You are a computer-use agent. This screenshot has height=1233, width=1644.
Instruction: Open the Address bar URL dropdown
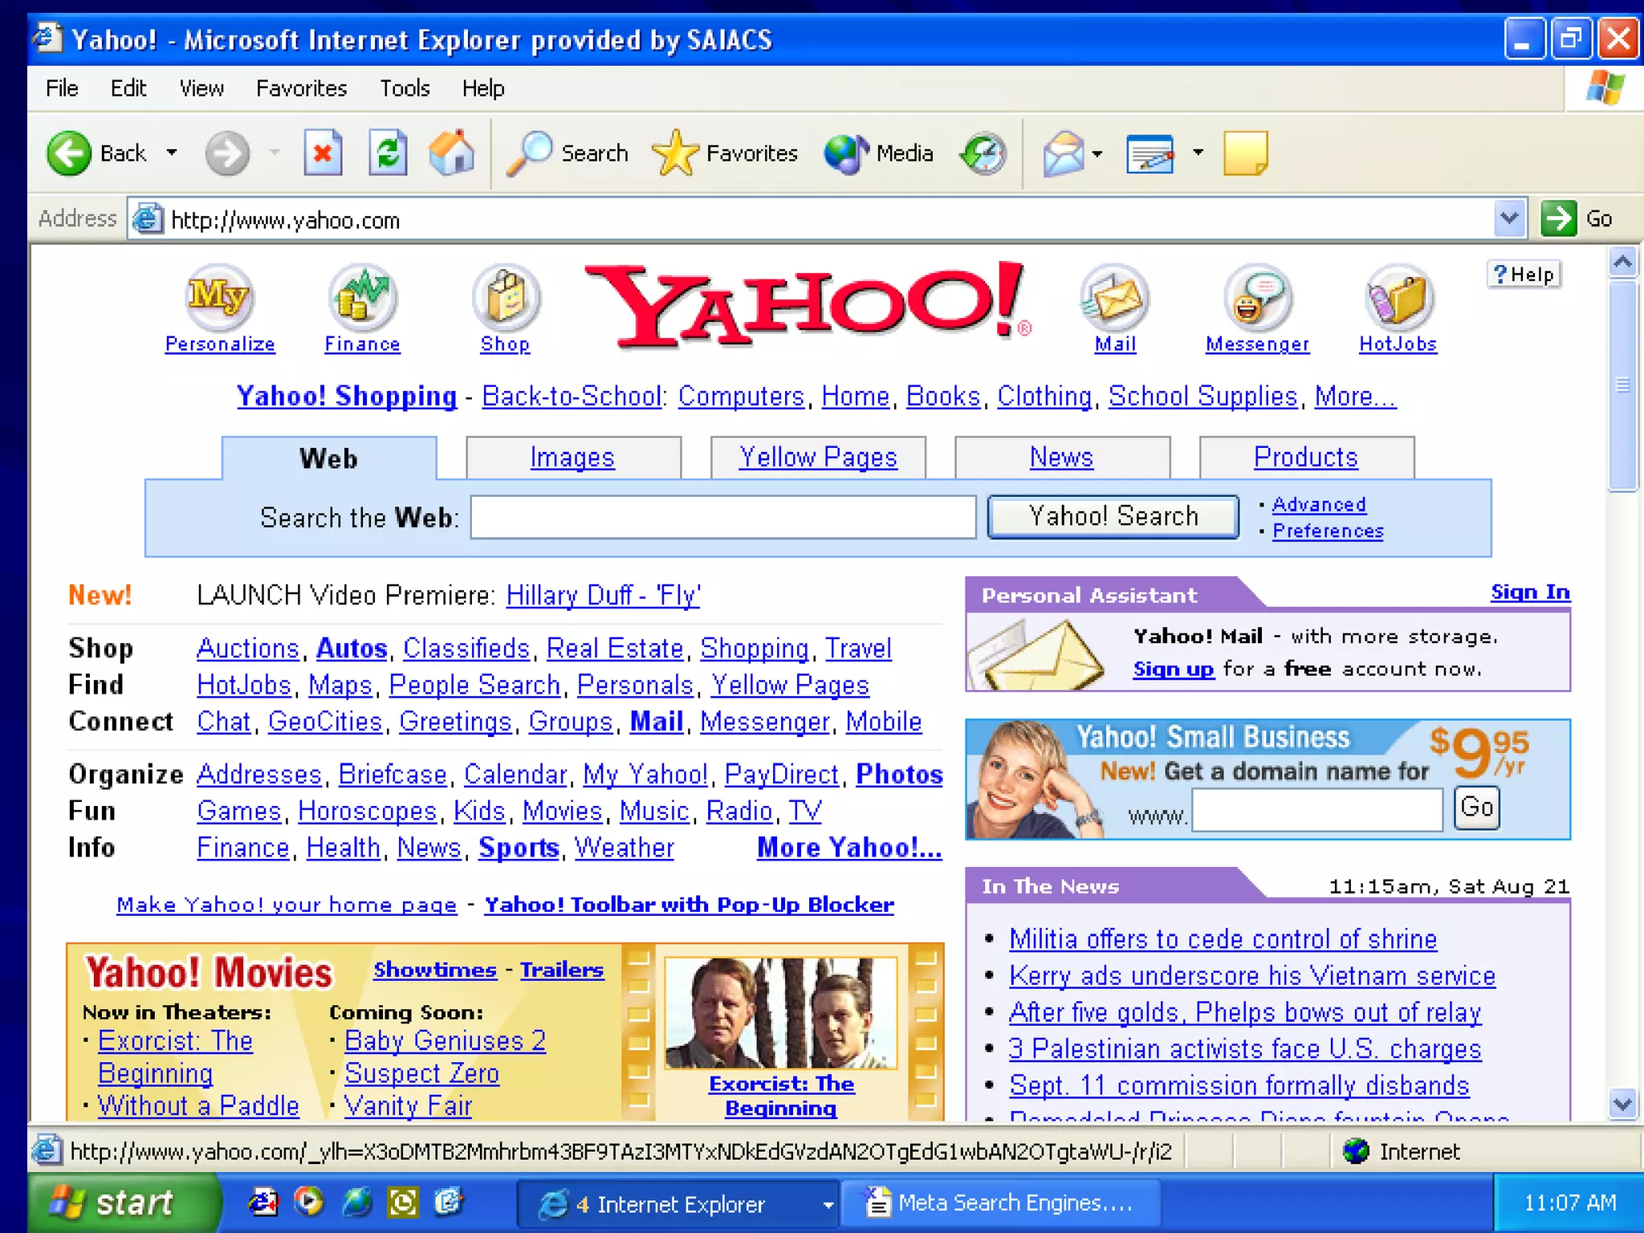1509,218
